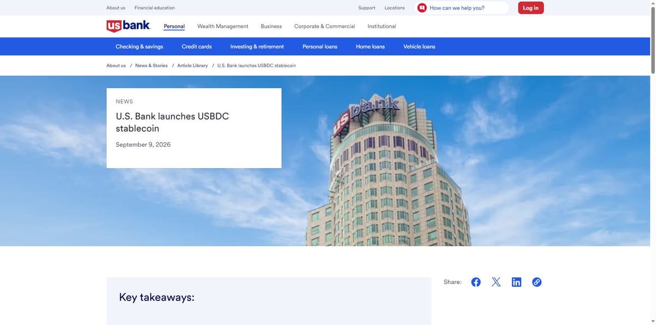Click the Log in button

(x=531, y=8)
